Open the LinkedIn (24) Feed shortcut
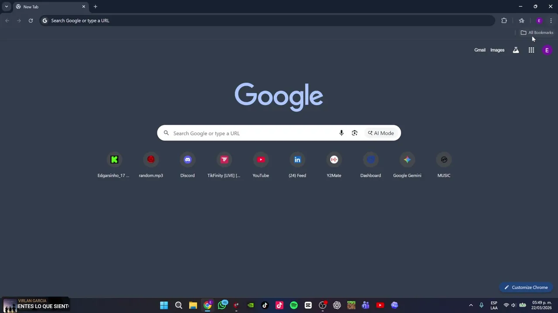 pyautogui.click(x=297, y=166)
